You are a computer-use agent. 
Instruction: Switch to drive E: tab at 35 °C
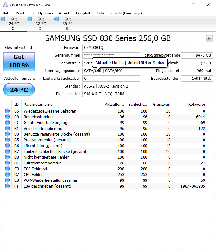point(68,24)
